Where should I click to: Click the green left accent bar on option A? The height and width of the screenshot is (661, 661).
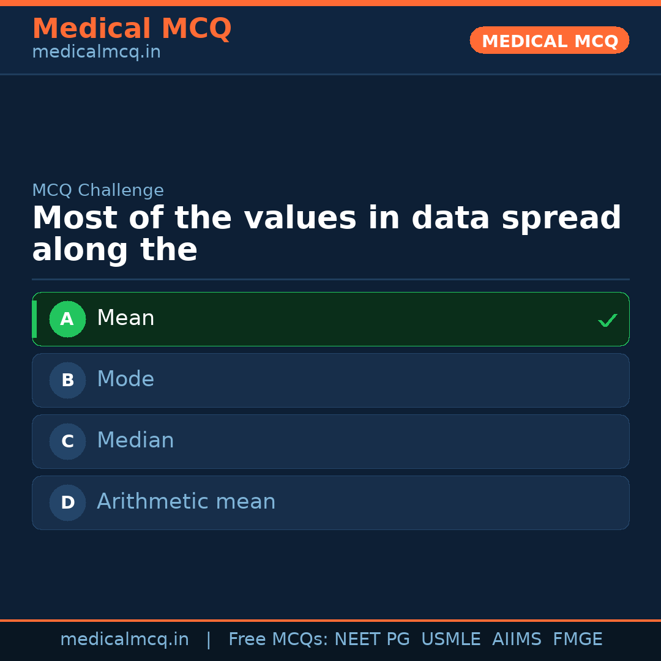point(35,319)
